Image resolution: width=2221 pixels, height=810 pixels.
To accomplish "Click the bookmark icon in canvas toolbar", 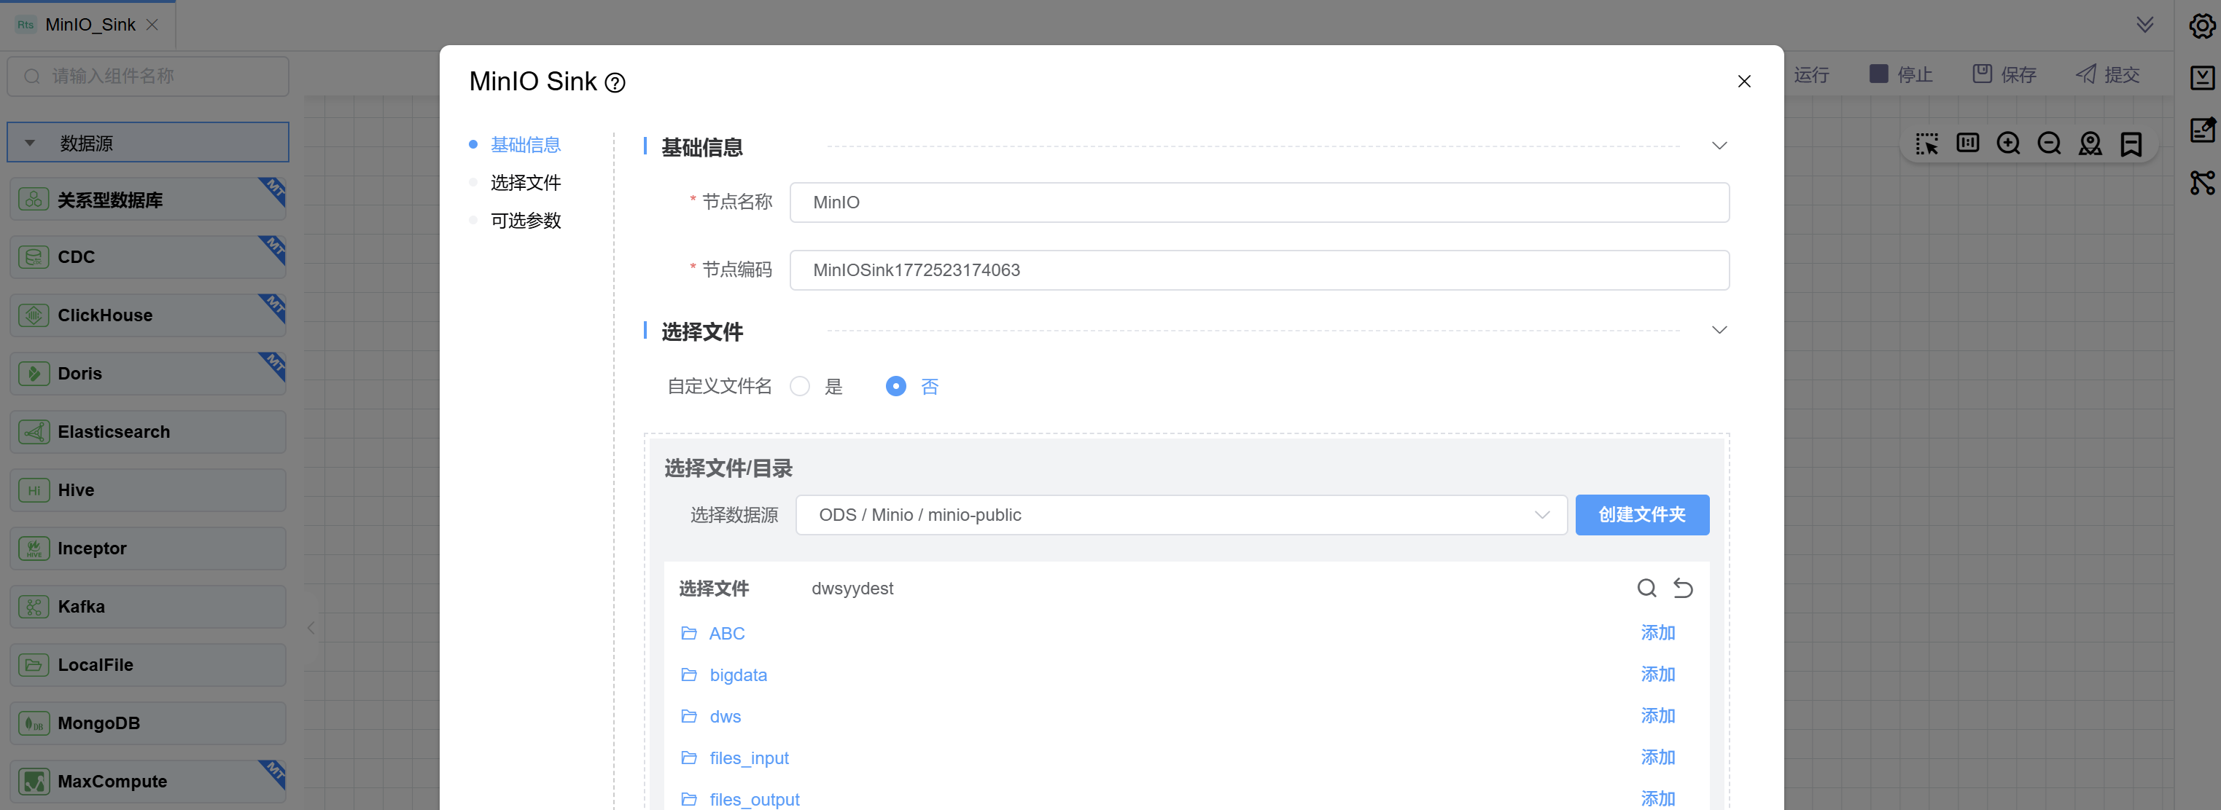I will click(2131, 143).
